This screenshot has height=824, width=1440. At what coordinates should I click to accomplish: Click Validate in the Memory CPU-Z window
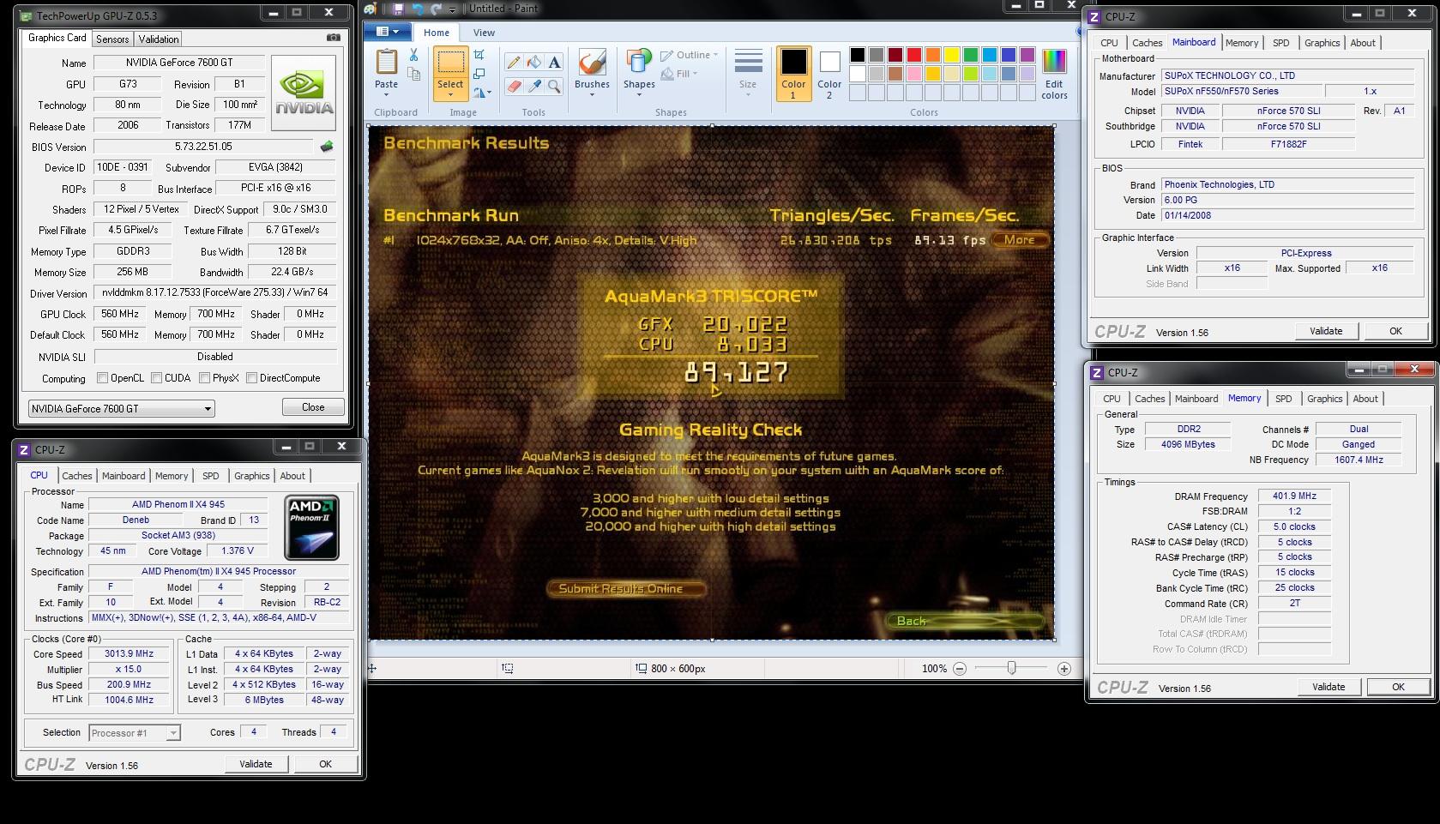(x=1328, y=687)
